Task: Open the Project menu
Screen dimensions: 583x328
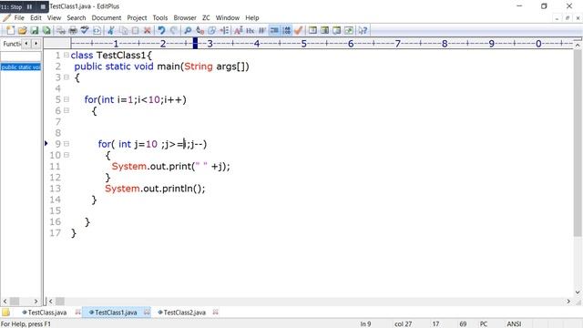Action: (x=137, y=18)
